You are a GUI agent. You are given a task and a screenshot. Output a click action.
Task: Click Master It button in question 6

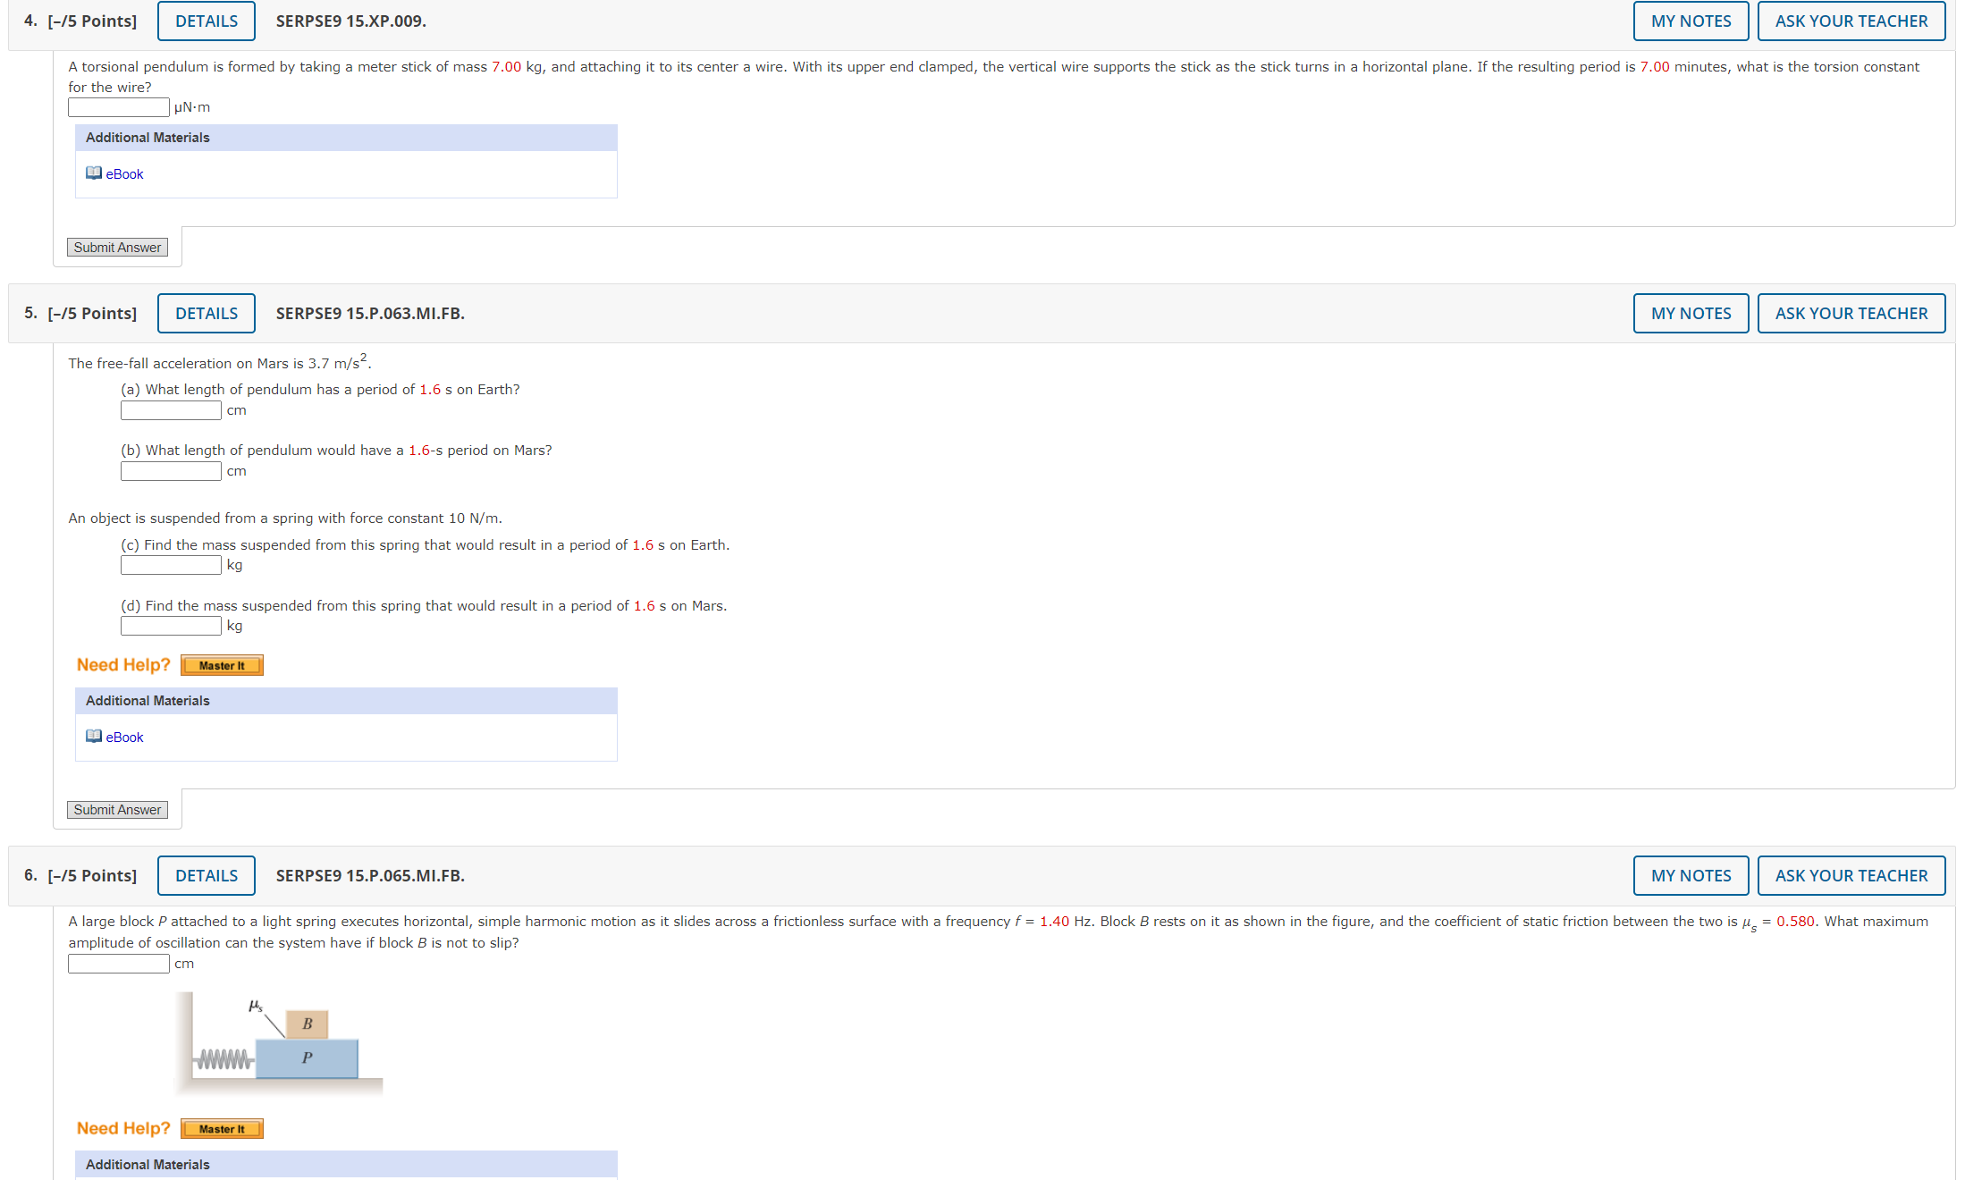coord(222,1129)
